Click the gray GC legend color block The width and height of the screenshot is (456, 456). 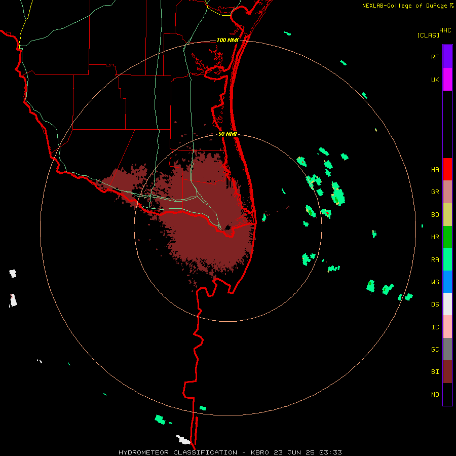click(447, 349)
